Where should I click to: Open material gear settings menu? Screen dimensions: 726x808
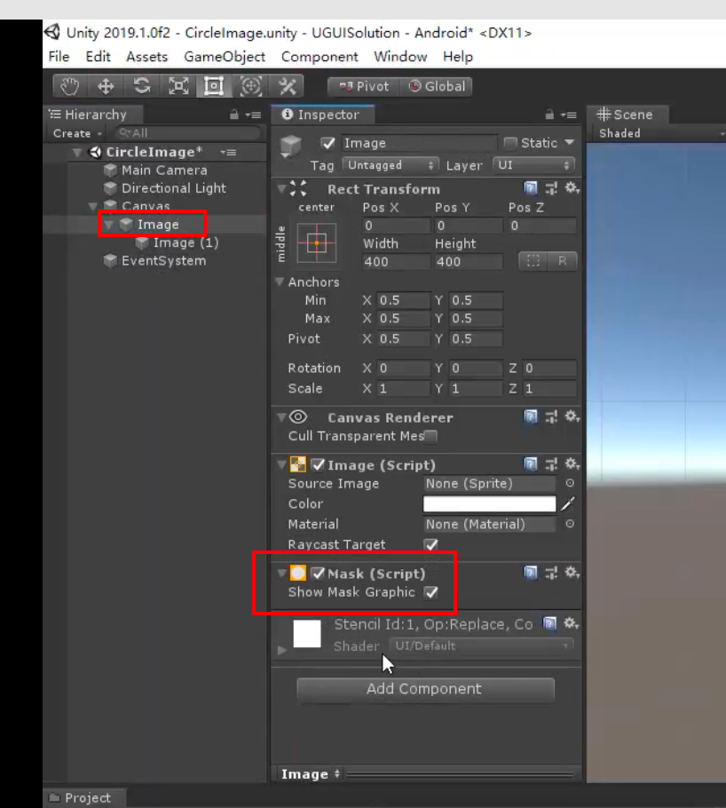571,623
